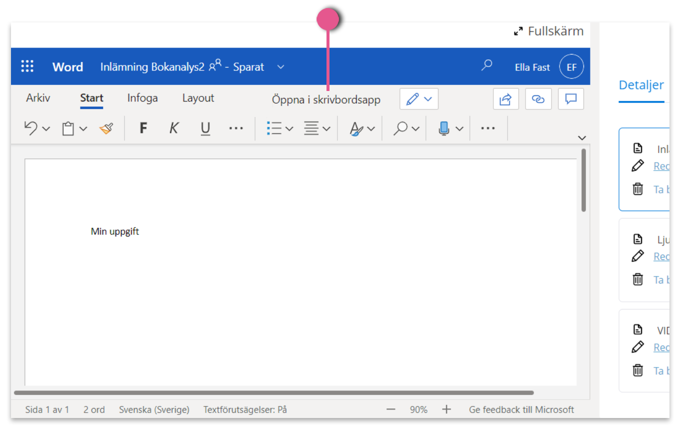Click the file icon beside Inl in the first card

pos(637,148)
